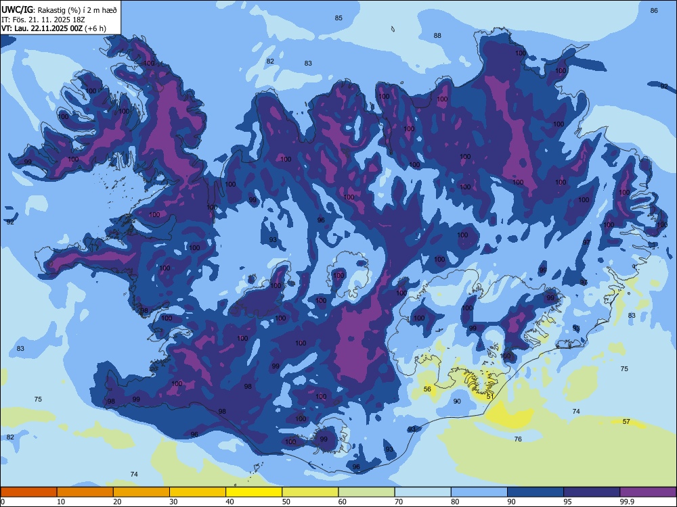Click the 'VT: Lau. 22.11.2025 00Z (+6 h)' line
This screenshot has height=507, width=677.
[53, 28]
